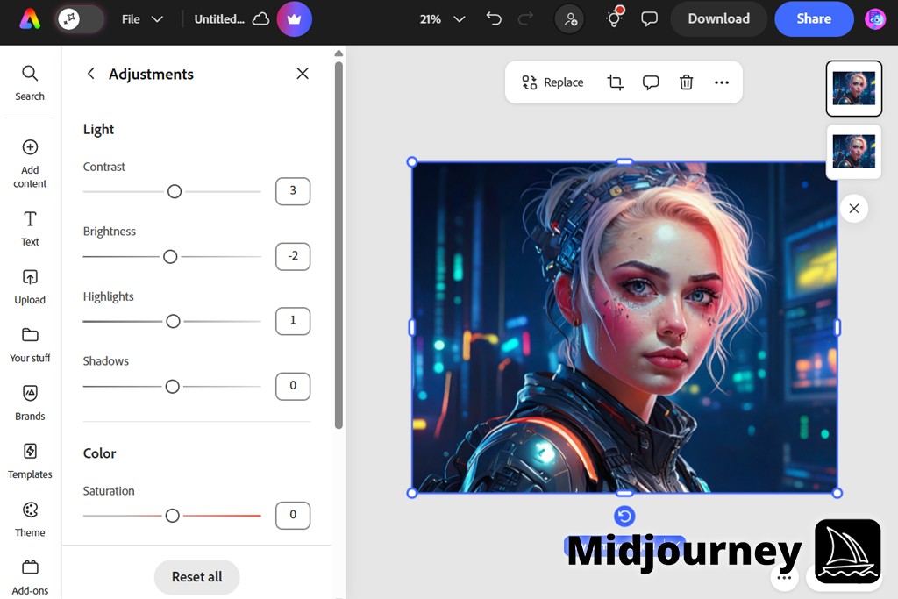Open the 21% zoom dropdown

[442, 19]
